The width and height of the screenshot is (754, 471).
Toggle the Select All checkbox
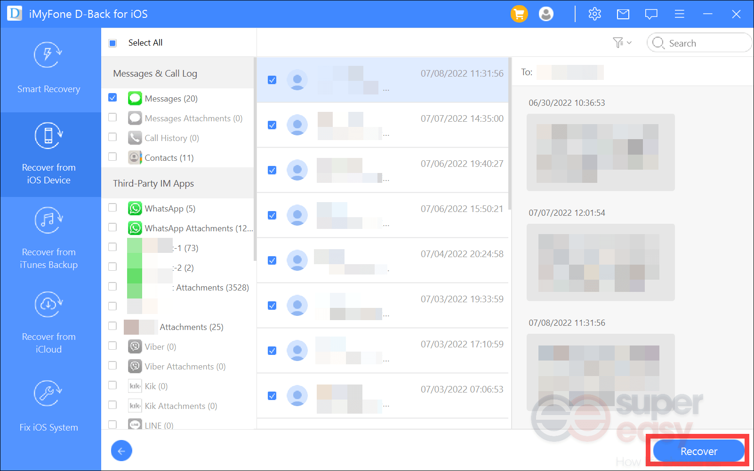click(112, 43)
